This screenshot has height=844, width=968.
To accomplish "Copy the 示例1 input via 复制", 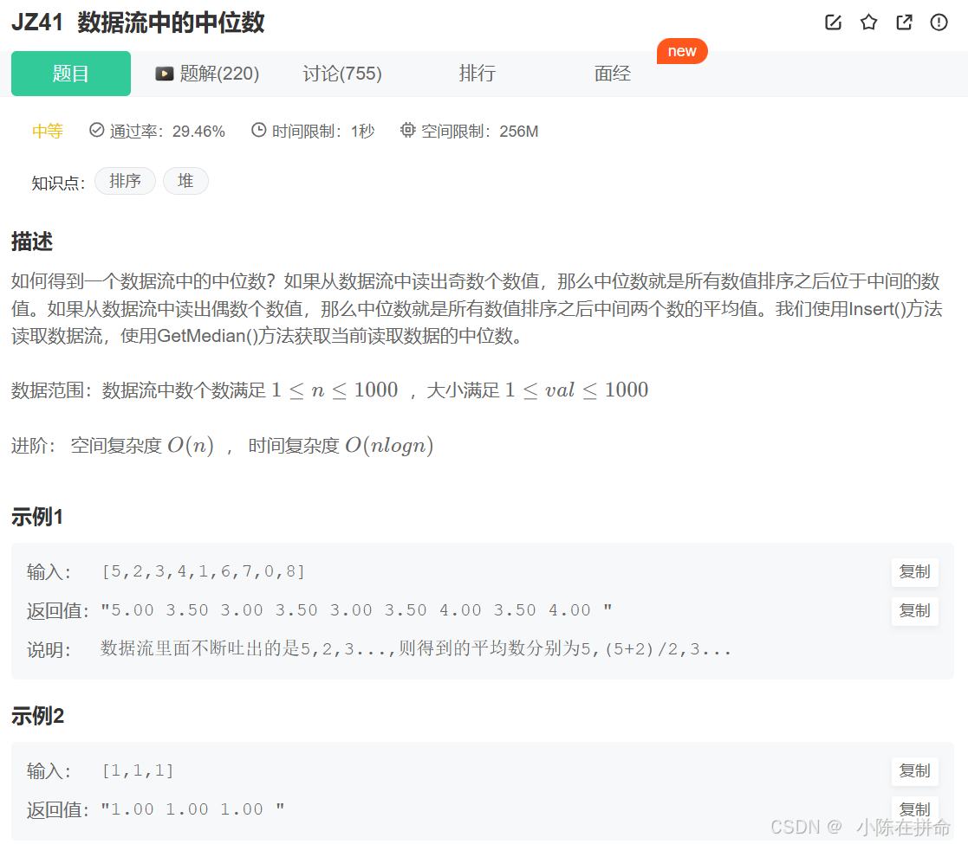I will click(914, 572).
